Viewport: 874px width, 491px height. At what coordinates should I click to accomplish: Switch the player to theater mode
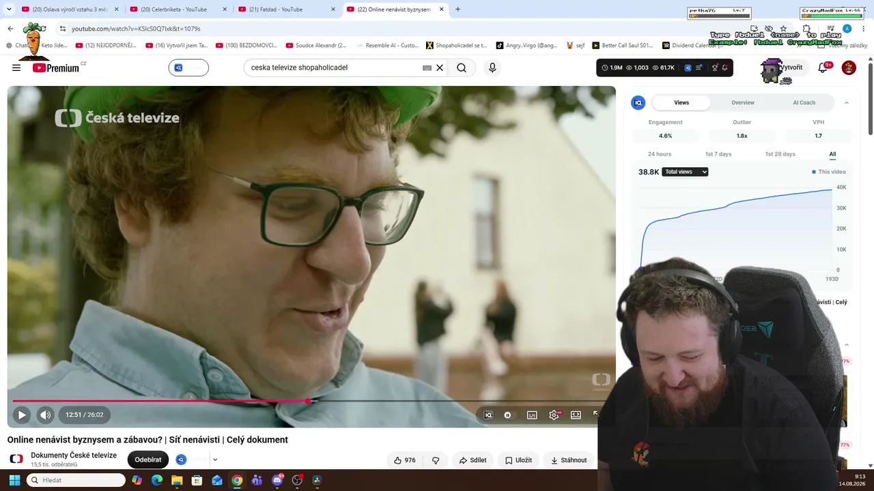[x=576, y=415]
